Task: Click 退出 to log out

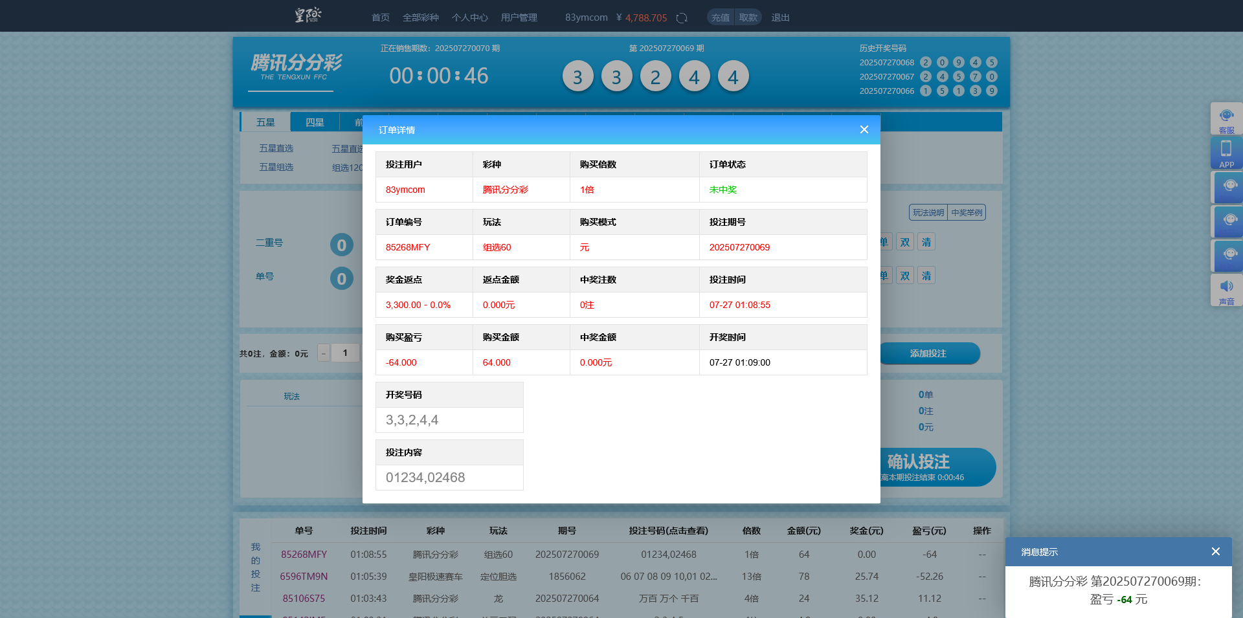Action: (x=781, y=17)
